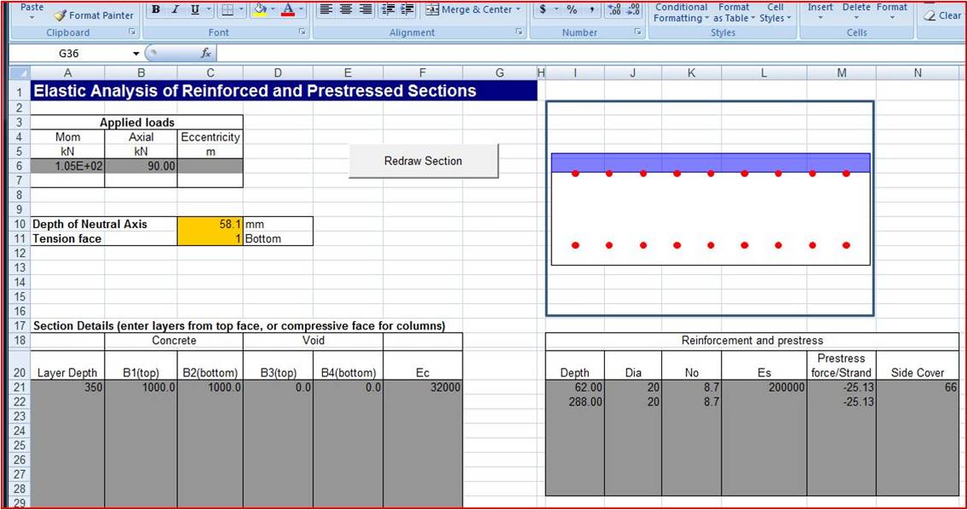The height and width of the screenshot is (510, 968).
Task: Click the Format Painter brush
Action: (x=60, y=15)
